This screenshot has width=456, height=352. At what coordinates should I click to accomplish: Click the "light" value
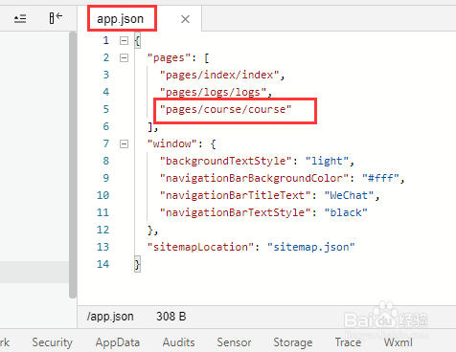tap(328, 161)
